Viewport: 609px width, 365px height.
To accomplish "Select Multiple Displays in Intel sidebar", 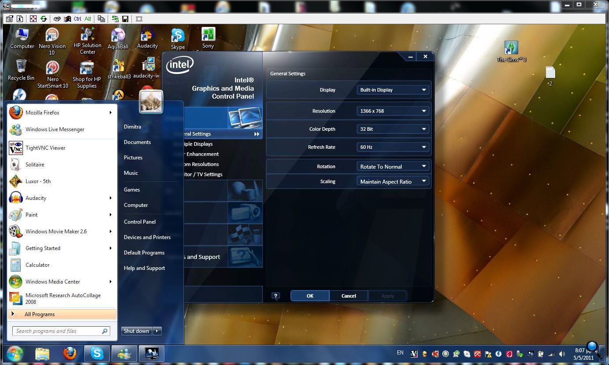I will tap(198, 144).
